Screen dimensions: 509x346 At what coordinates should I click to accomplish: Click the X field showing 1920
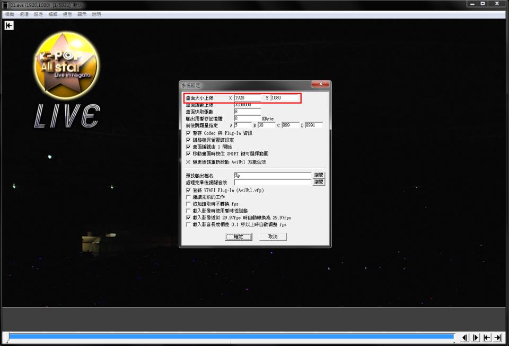(x=248, y=98)
